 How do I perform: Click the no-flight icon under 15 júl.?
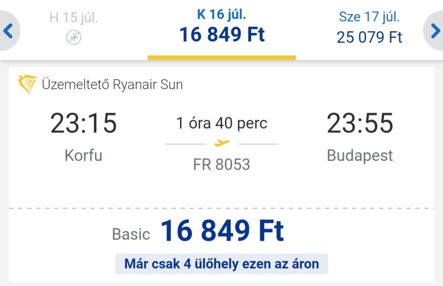[x=74, y=38]
